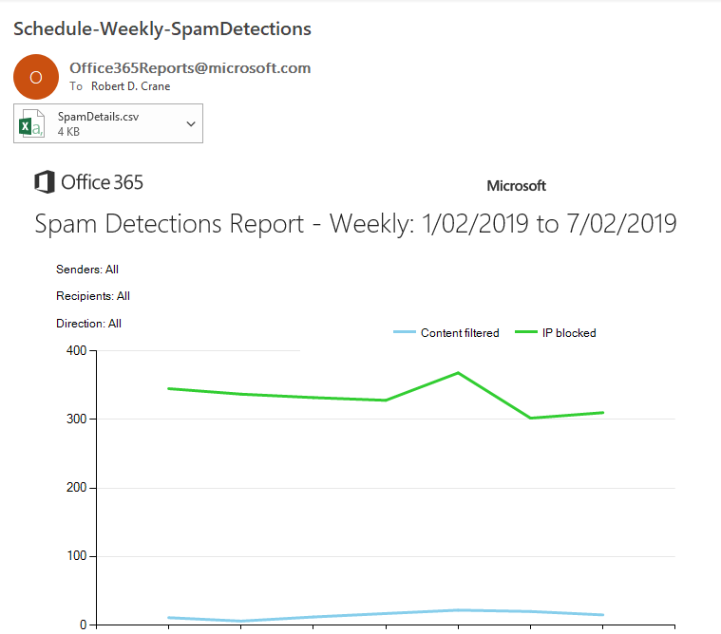Select recipient Robert D. Crane
The image size is (721, 634).
coord(130,86)
